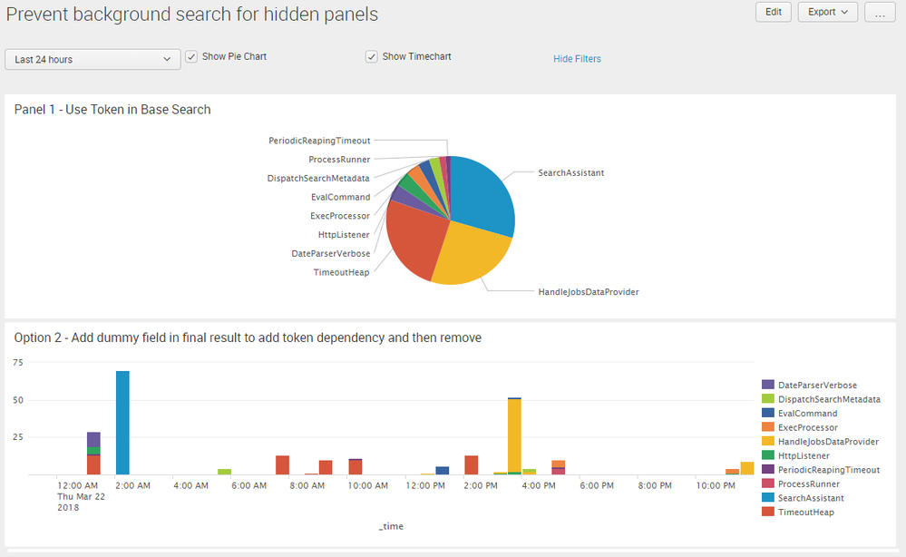906x557 pixels.
Task: Select PeriodicReapingTimeout legend label in timechart
Action: (x=829, y=470)
